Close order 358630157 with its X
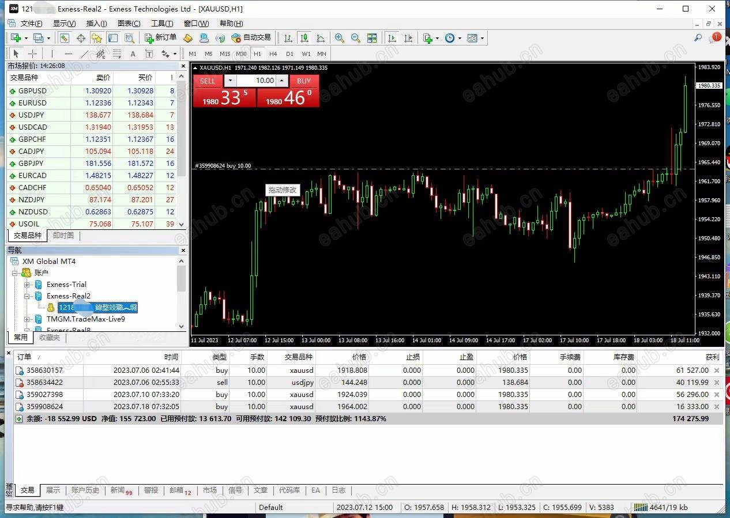Screen dimensions: 730x518 click(x=717, y=370)
